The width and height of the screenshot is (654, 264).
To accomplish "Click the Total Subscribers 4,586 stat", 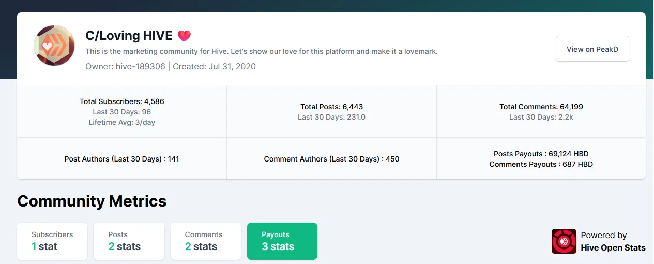I will [122, 101].
